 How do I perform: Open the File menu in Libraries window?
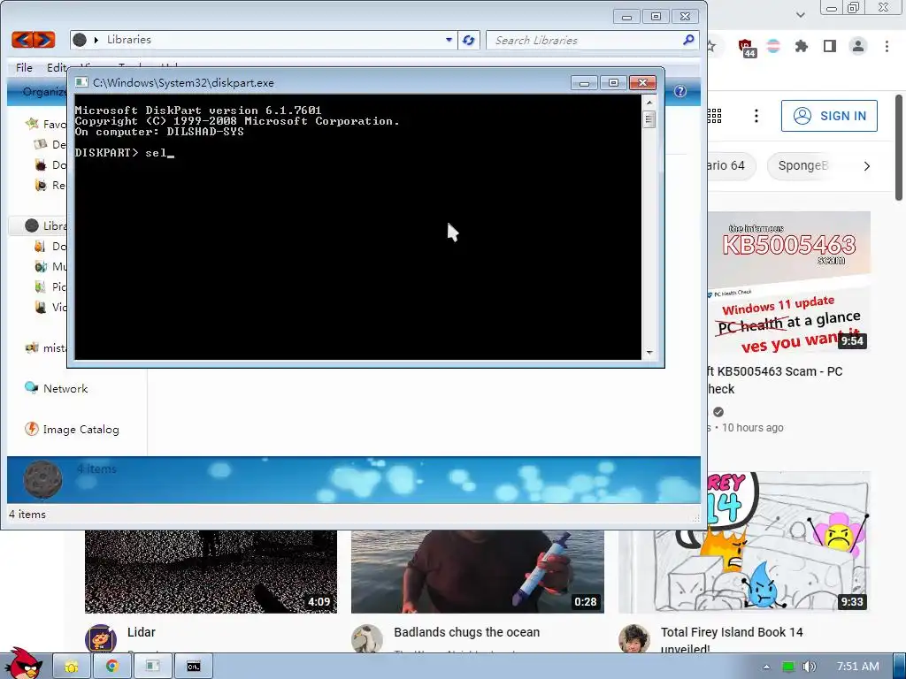pyautogui.click(x=24, y=67)
